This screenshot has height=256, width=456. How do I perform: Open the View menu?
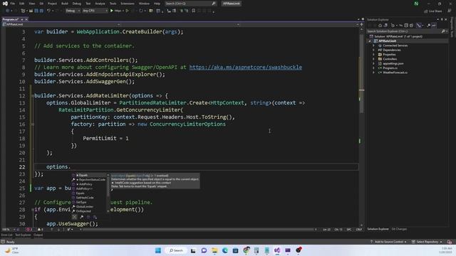point(31,4)
